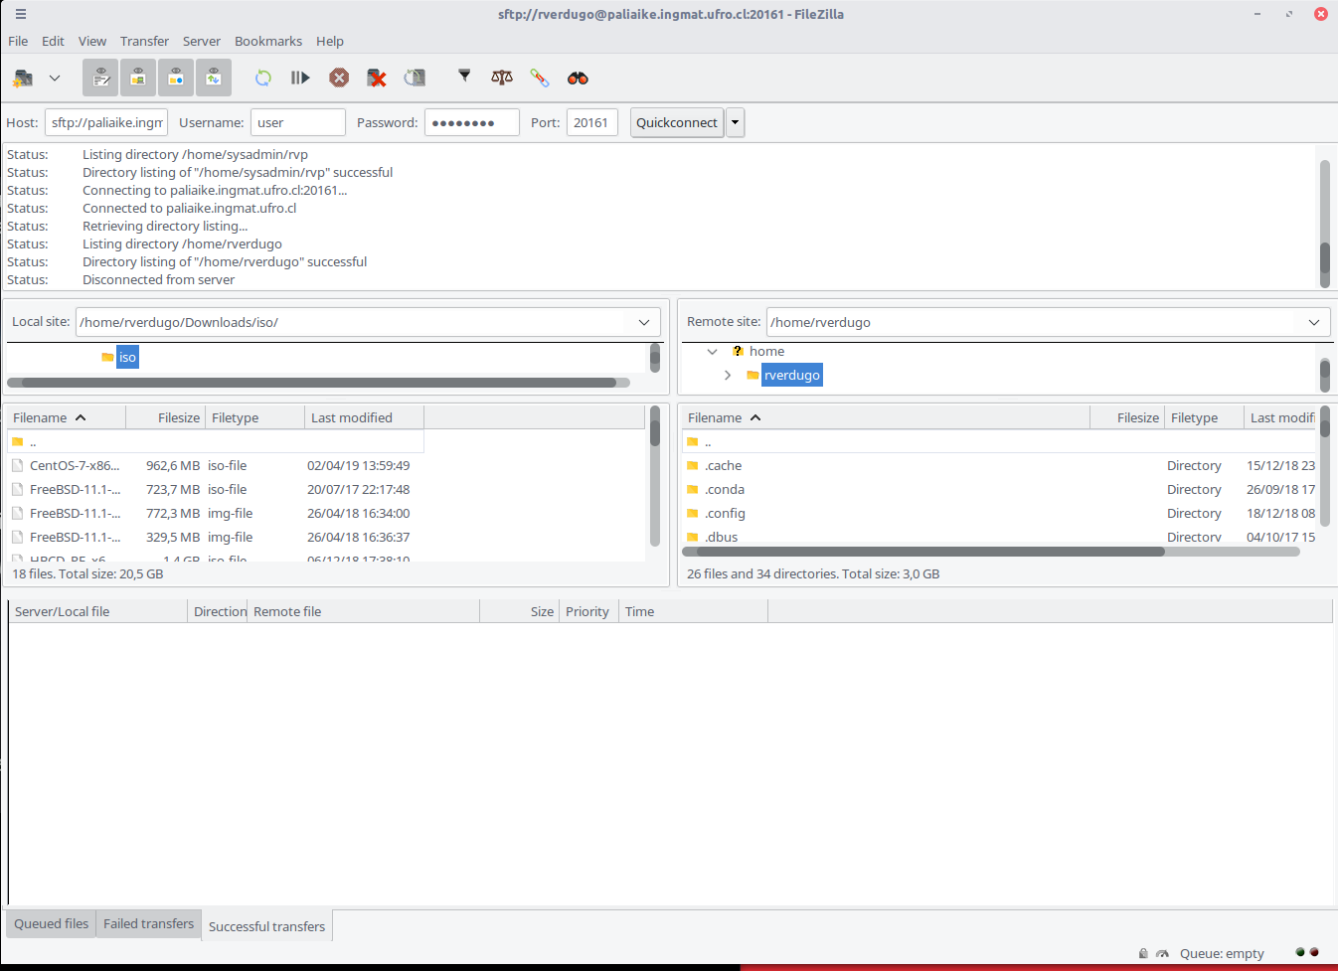This screenshot has width=1338, height=971.
Task: Click the Username input field
Action: pyautogui.click(x=297, y=122)
